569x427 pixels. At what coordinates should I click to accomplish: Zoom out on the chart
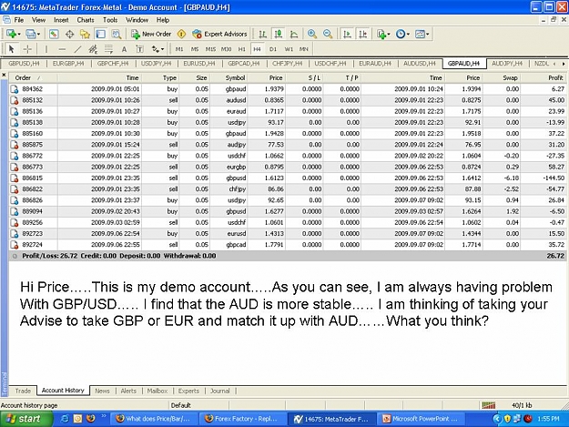click(x=328, y=34)
